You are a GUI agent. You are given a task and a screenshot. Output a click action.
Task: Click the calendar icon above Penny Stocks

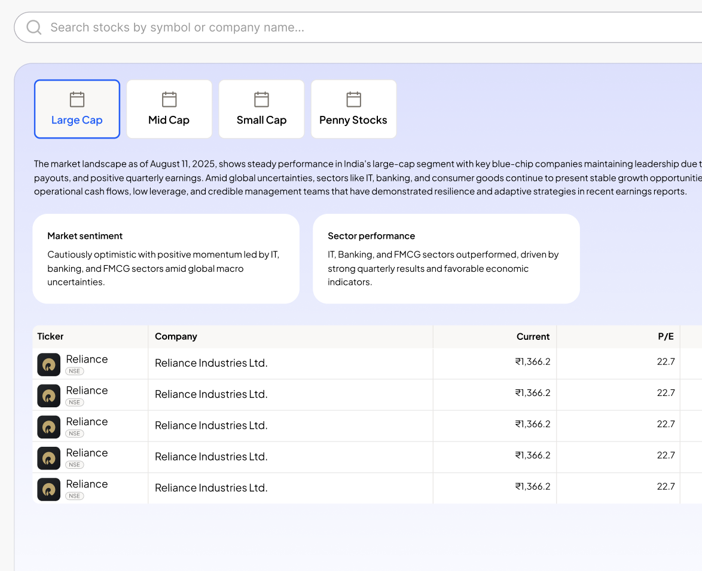click(353, 99)
